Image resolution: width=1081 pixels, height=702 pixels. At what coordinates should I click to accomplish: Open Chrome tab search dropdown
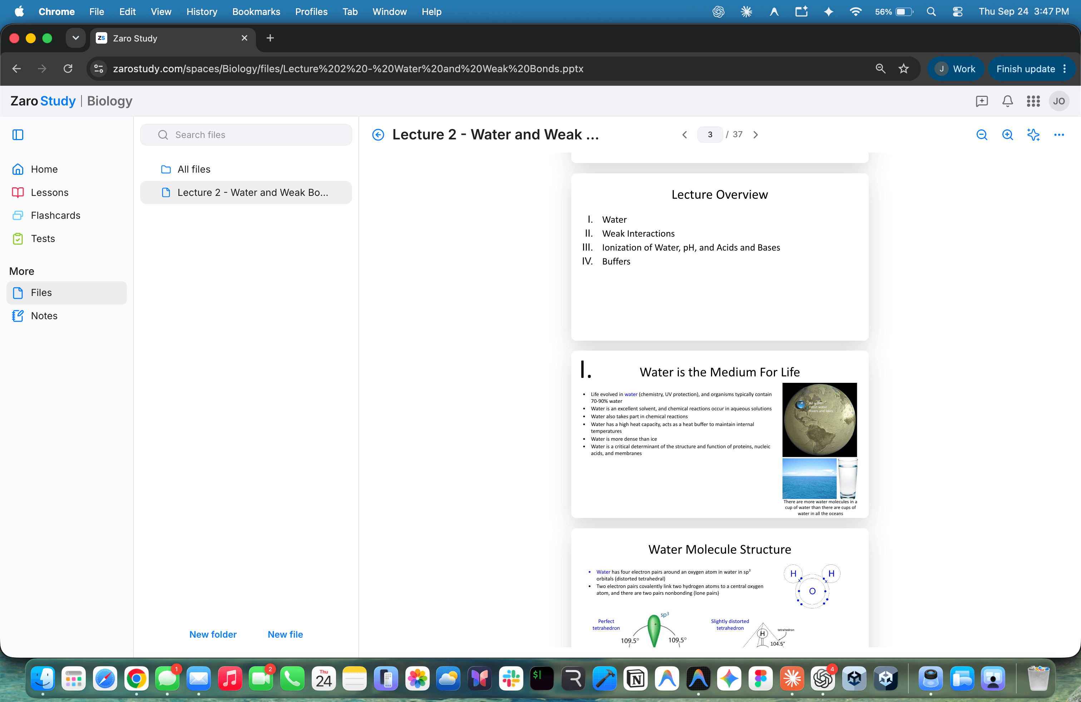pos(76,38)
